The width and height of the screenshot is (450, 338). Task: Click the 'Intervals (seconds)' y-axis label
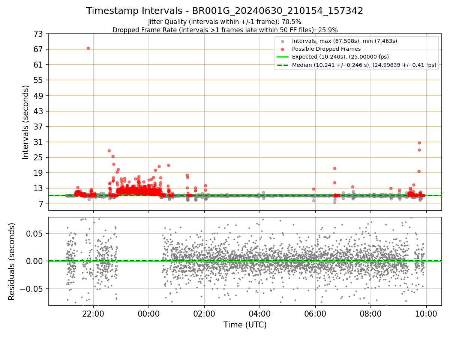(25, 122)
